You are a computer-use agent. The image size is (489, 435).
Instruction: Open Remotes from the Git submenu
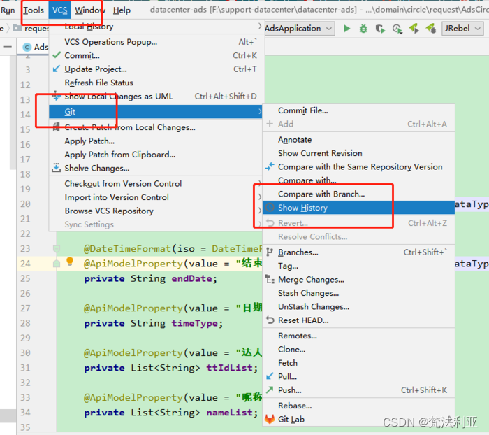coord(358,336)
